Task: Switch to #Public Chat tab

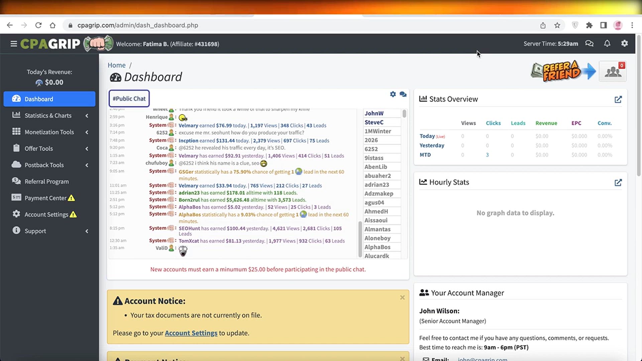Action: [129, 99]
